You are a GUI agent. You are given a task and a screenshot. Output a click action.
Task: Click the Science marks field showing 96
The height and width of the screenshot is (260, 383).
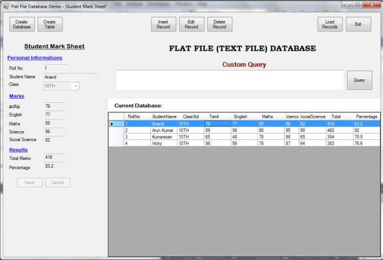pyautogui.click(x=54, y=132)
